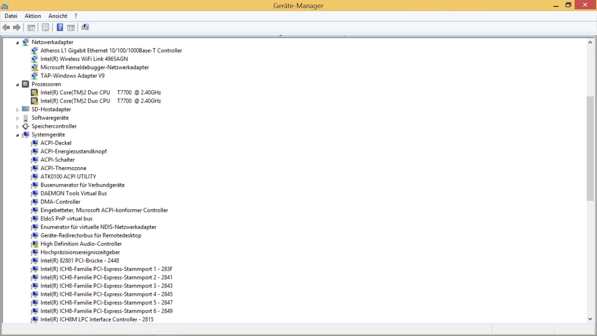The height and width of the screenshot is (336, 597).
Task: Select ACPI-Energiezustandknopf
Action: click(73, 151)
